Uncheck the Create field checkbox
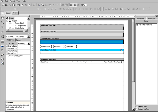 pos(137,107)
